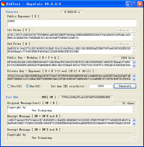
Task: Close the RSATool window
Action: point(140,4)
